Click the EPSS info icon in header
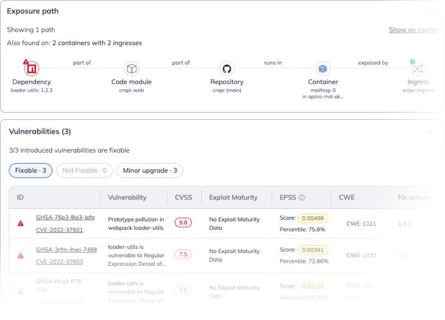The height and width of the screenshot is (320, 445). click(x=302, y=198)
